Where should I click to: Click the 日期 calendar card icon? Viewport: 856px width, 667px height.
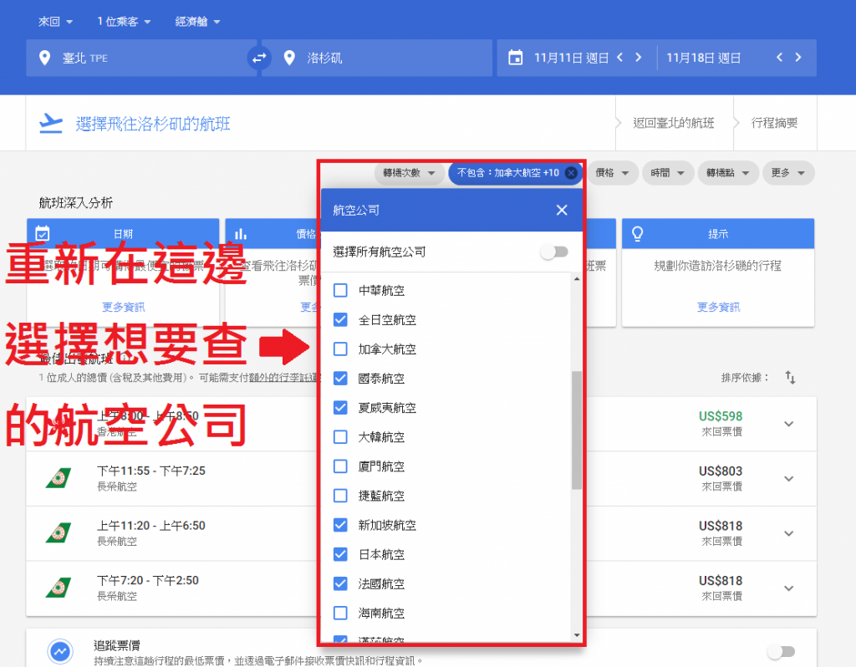click(x=43, y=233)
